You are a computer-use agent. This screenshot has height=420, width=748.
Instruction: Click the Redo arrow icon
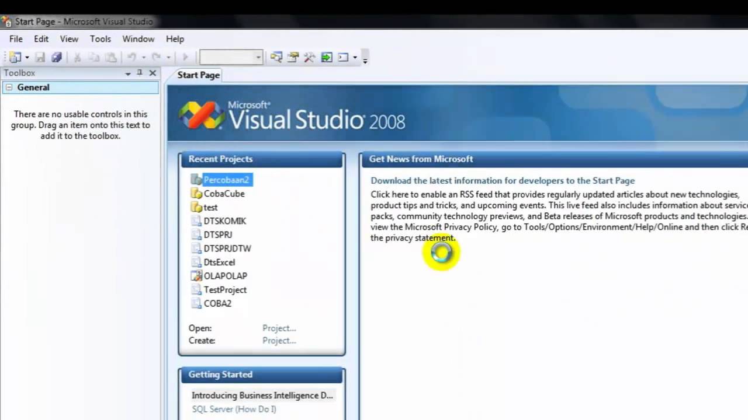click(x=156, y=57)
